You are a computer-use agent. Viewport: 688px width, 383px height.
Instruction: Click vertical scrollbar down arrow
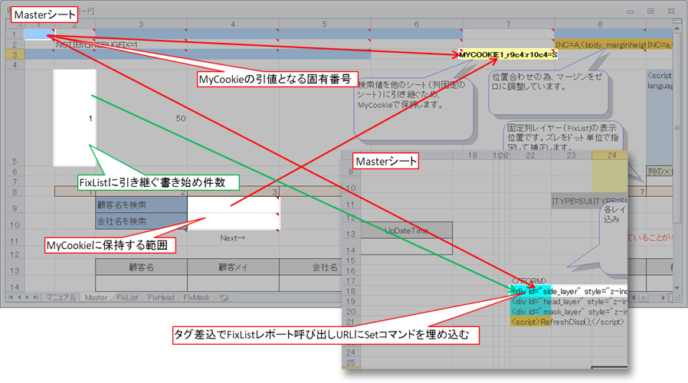(677, 288)
